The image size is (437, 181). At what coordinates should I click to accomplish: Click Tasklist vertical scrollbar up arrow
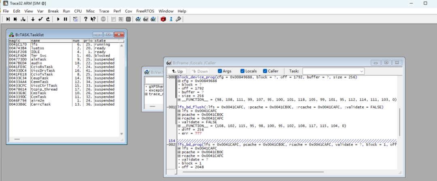tap(121, 46)
